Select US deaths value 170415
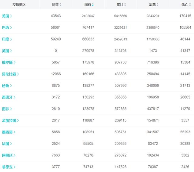 pos(185,16)
